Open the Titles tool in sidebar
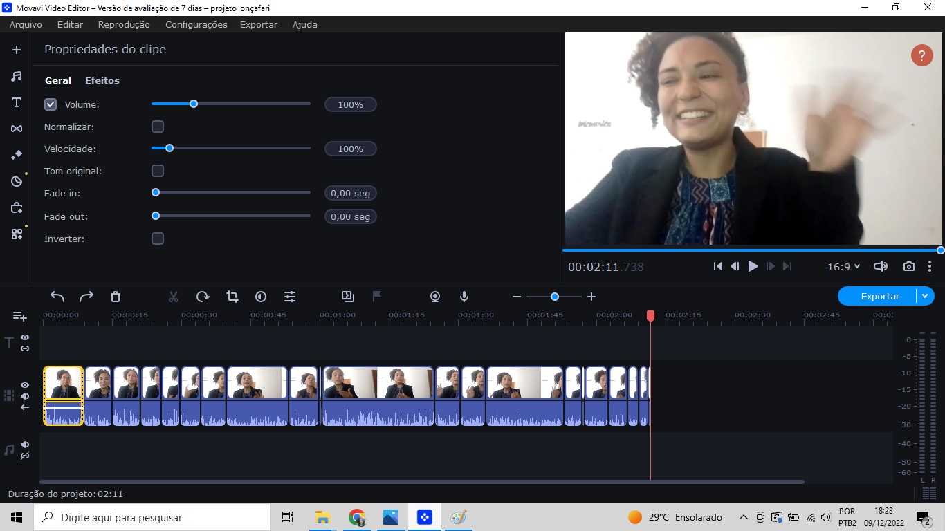 pos(17,102)
